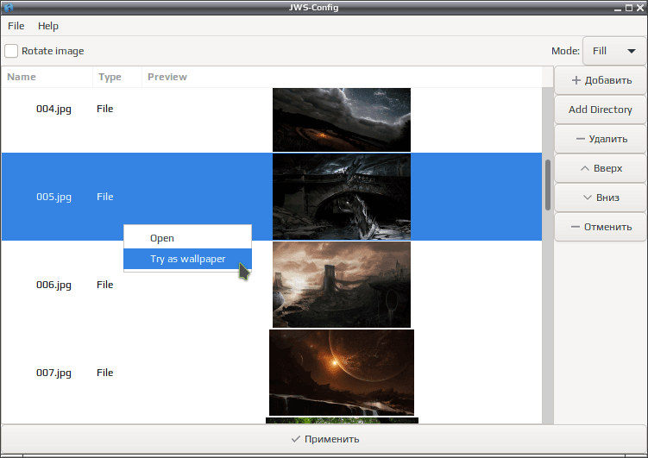648x458 pixels.
Task: Click the Preview column header
Action: (342, 77)
